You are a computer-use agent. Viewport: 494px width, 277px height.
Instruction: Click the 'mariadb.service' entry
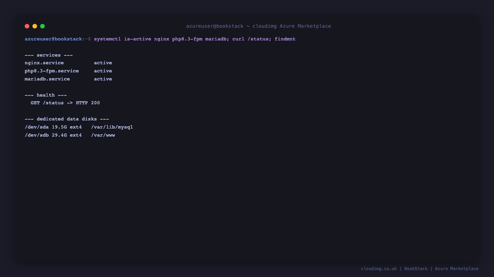(x=47, y=79)
